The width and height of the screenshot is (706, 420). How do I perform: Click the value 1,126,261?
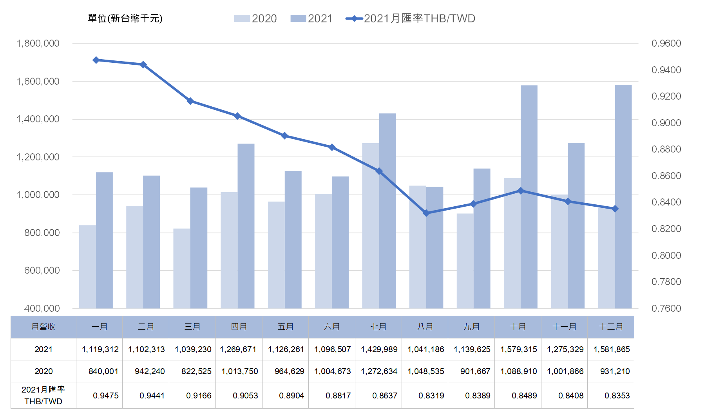(x=286, y=349)
